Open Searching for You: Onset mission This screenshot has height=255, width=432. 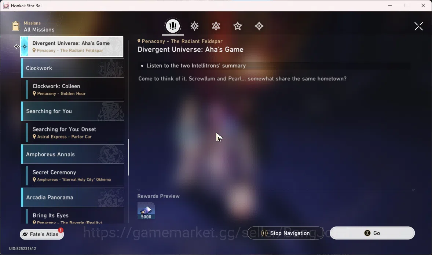point(75,133)
